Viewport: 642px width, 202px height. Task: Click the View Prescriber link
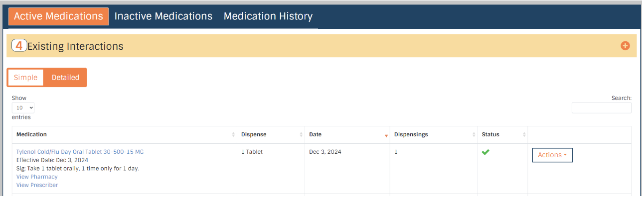pyautogui.click(x=37, y=185)
